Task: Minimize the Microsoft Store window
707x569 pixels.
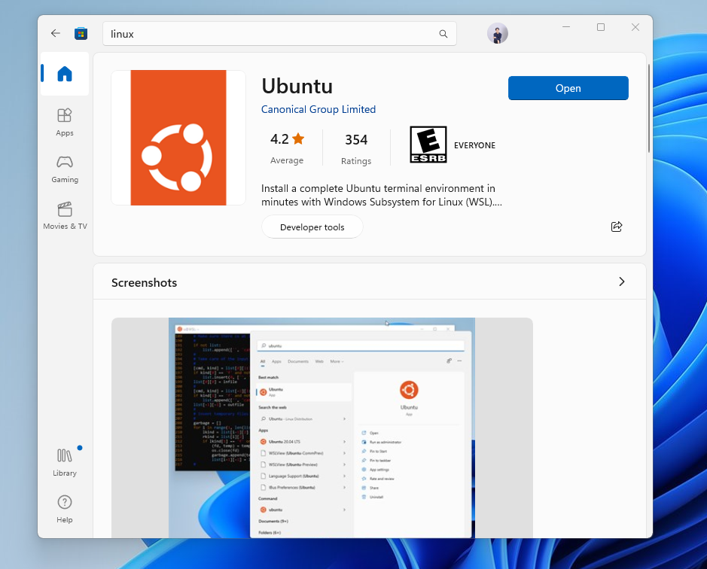Action: pyautogui.click(x=566, y=27)
